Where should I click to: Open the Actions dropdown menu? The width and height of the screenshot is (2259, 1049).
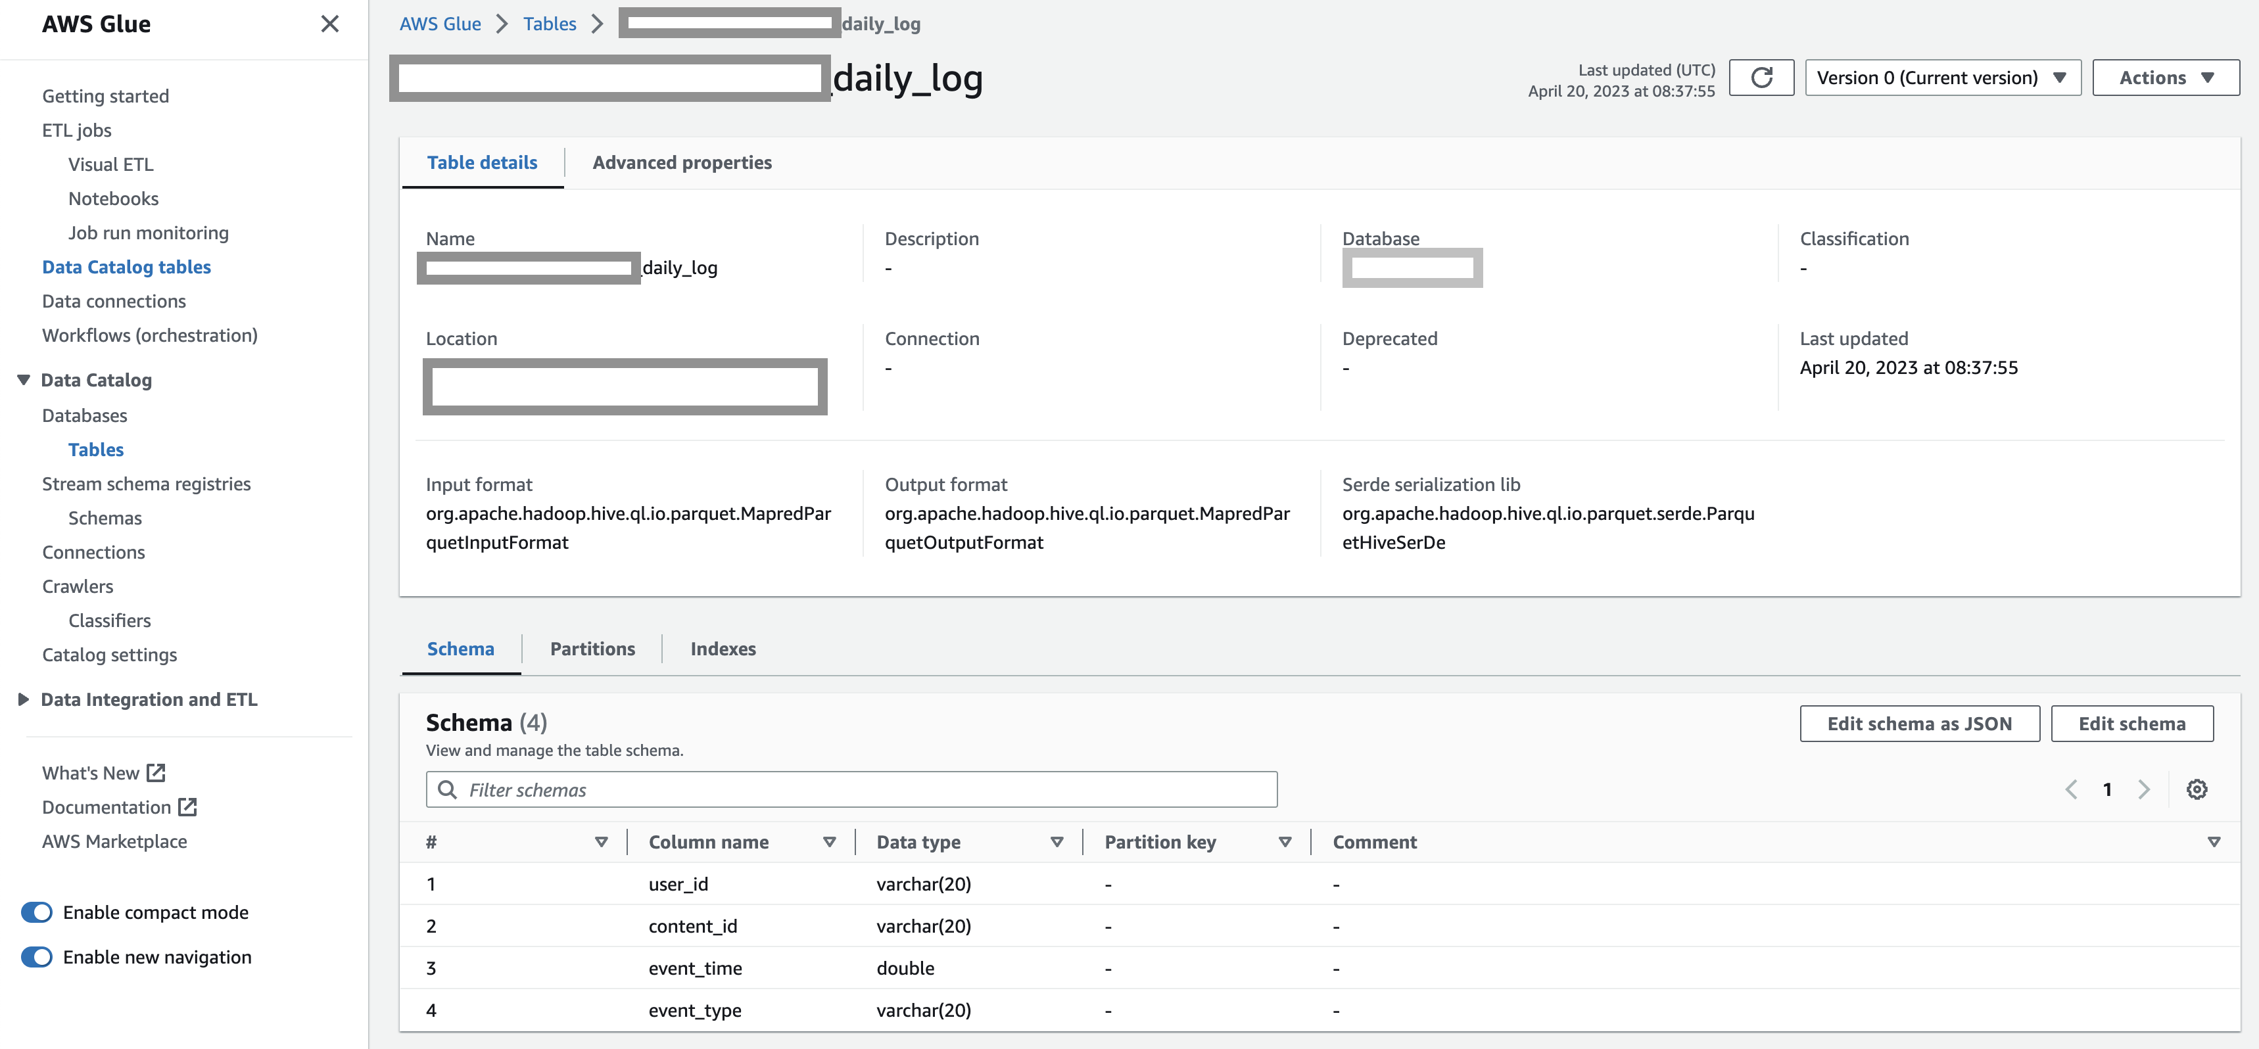click(2165, 78)
